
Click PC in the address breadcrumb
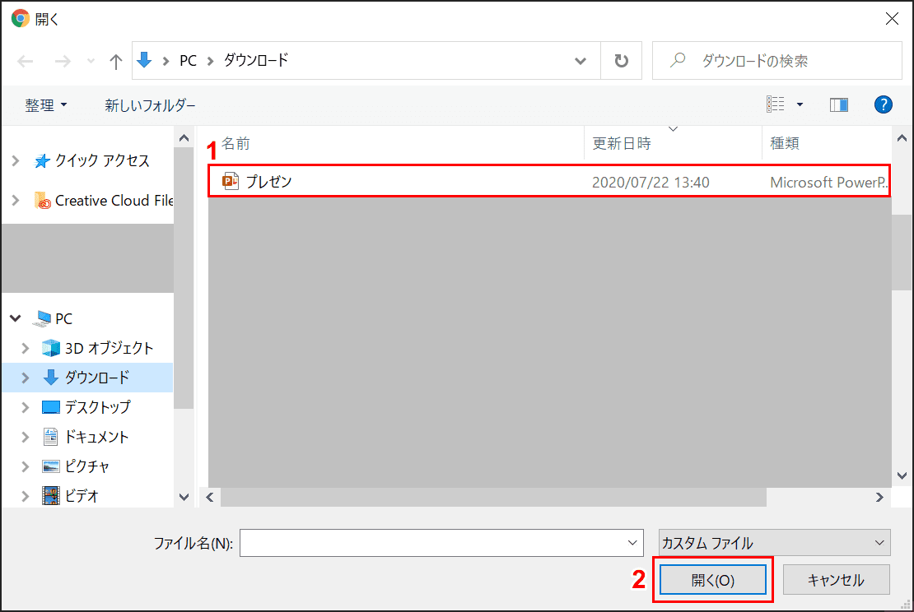click(x=188, y=61)
